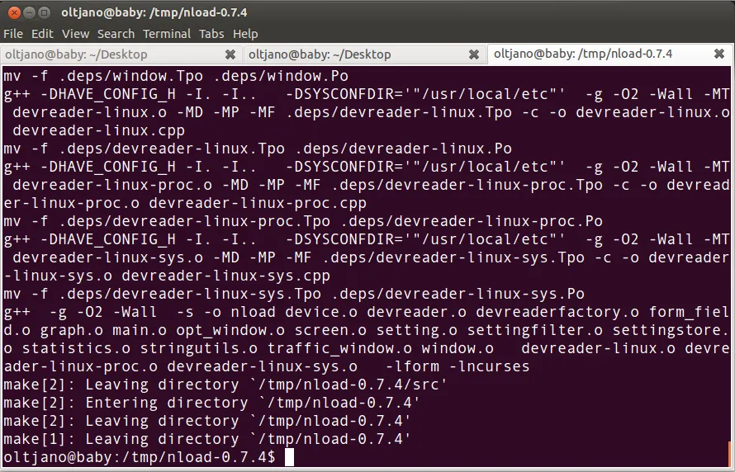Viewport: 735px width, 472px height.
Task: Click line 'make[1]: Leaving directory `/tmp/nload-0.7.4''
Action: pyautogui.click(x=207, y=439)
